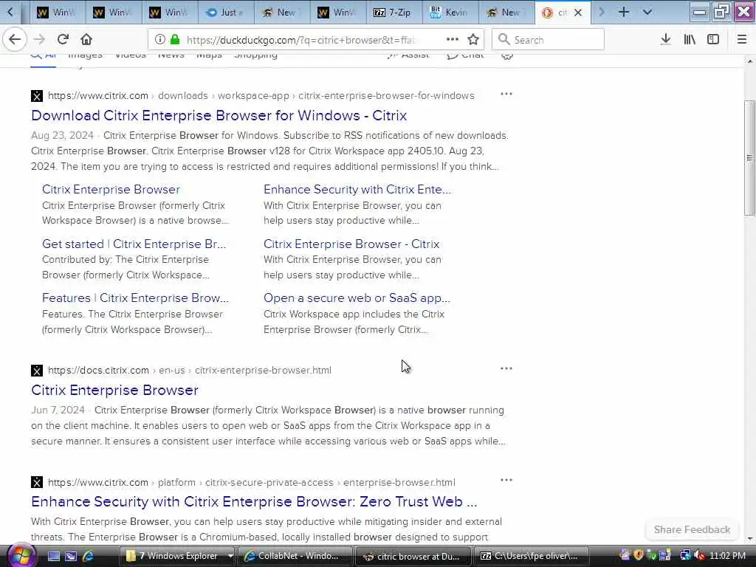Click Show Desktop quick launch icon
Viewport: 756px width, 567px height.
click(53, 556)
